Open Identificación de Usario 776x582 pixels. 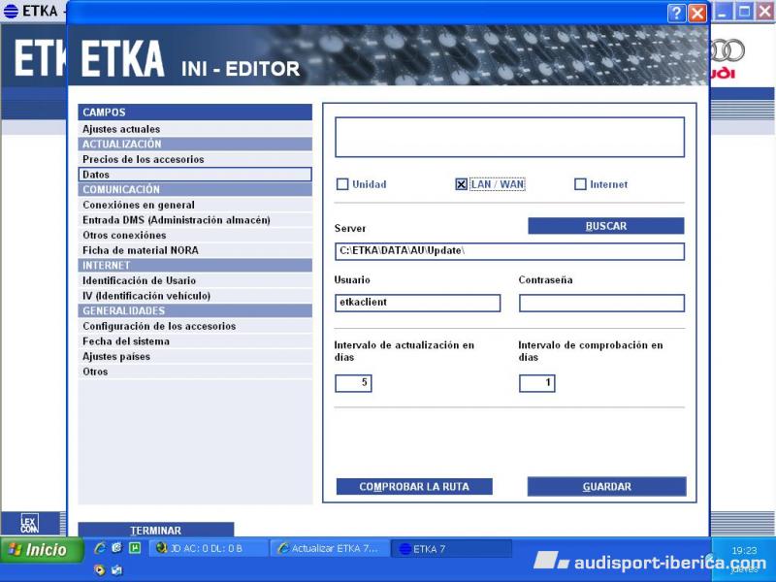pyautogui.click(x=195, y=280)
